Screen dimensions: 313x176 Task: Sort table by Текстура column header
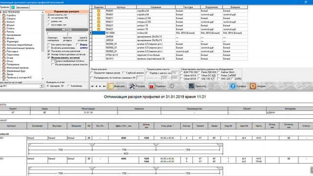click(188, 7)
